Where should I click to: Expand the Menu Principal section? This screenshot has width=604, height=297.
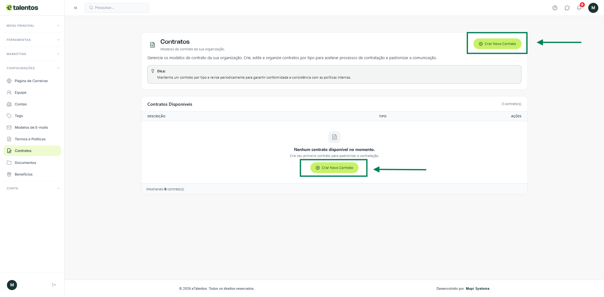click(33, 26)
